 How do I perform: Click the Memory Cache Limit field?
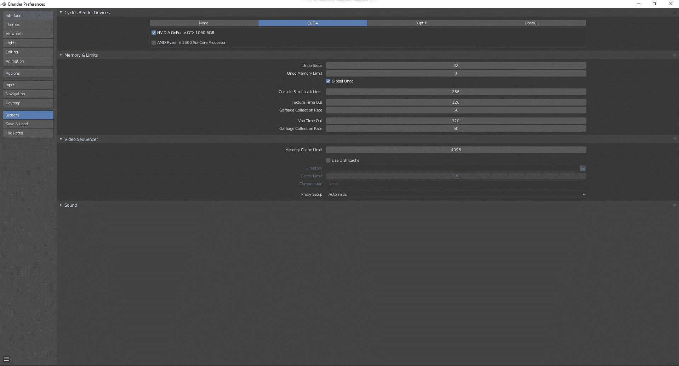(456, 150)
